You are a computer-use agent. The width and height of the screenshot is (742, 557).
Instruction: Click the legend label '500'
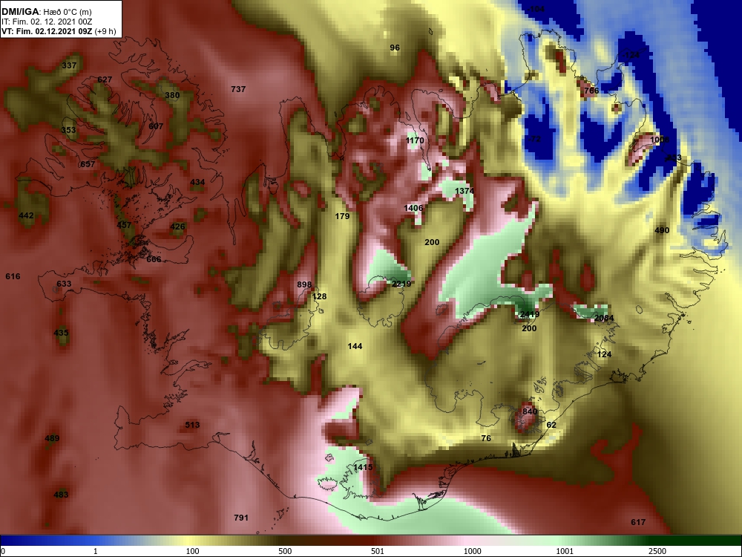pyautogui.click(x=285, y=551)
